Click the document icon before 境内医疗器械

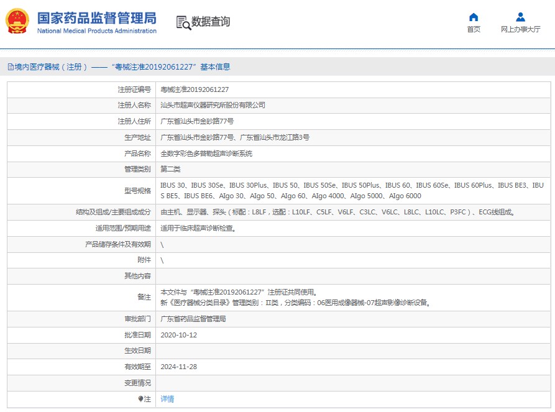tap(11, 67)
